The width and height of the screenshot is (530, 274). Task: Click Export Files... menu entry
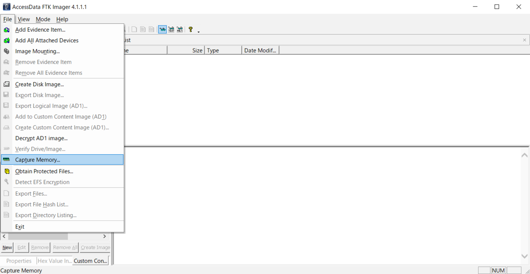pos(62,193)
